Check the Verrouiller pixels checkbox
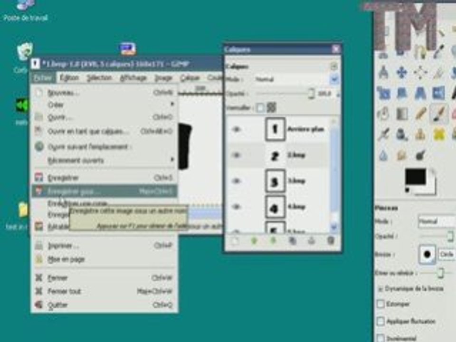 tap(261, 108)
